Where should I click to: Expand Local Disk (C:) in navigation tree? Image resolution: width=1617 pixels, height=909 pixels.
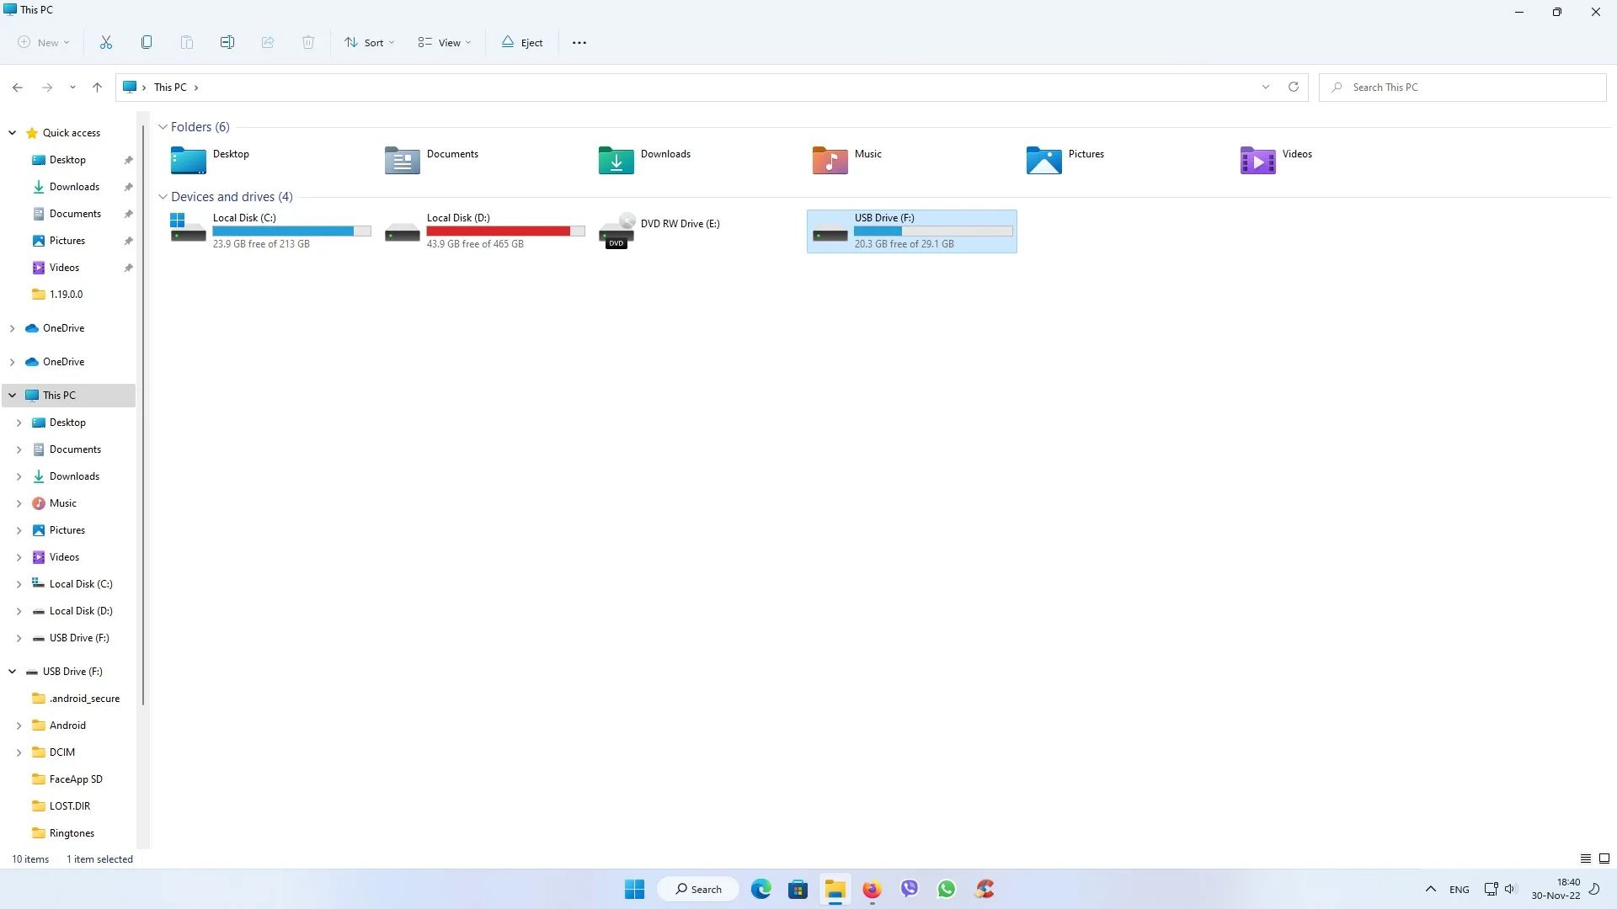coord(19,584)
